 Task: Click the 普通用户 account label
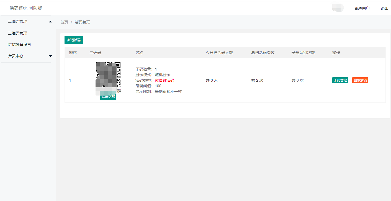point(361,8)
